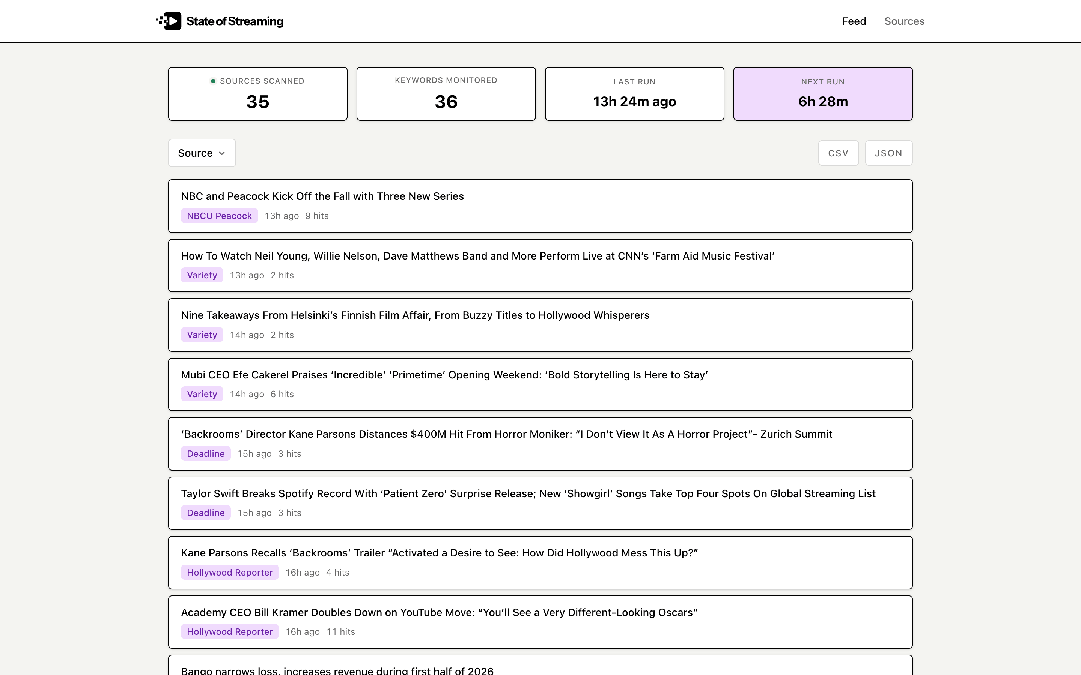Click '16h ago' on the Academy CEO article
1081x675 pixels.
(x=303, y=632)
